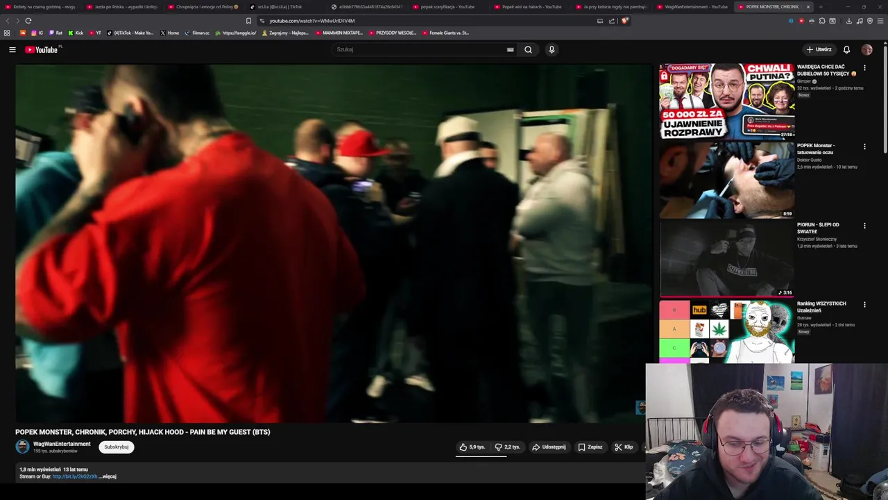Open the Utwórz create button
888x500 pixels.
[x=819, y=49]
